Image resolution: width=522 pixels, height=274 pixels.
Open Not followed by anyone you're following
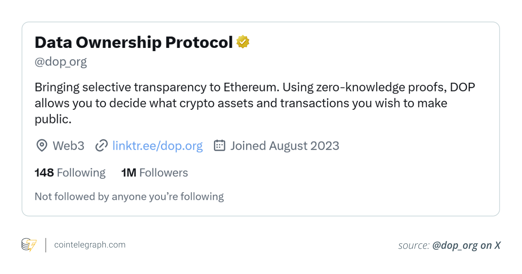tap(129, 197)
